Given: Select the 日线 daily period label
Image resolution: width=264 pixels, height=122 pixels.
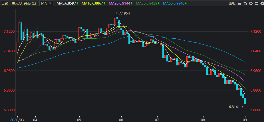Looking at the screenshot, I should click(5, 3).
